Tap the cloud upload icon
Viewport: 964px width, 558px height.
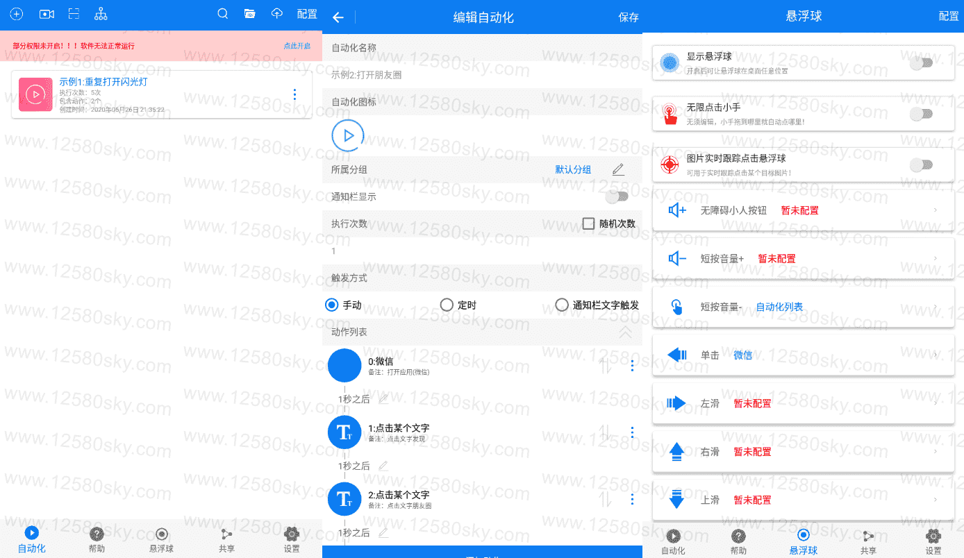277,14
